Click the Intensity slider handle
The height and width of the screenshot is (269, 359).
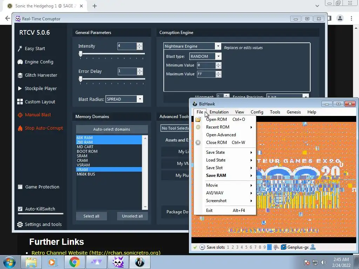[x=80, y=54]
